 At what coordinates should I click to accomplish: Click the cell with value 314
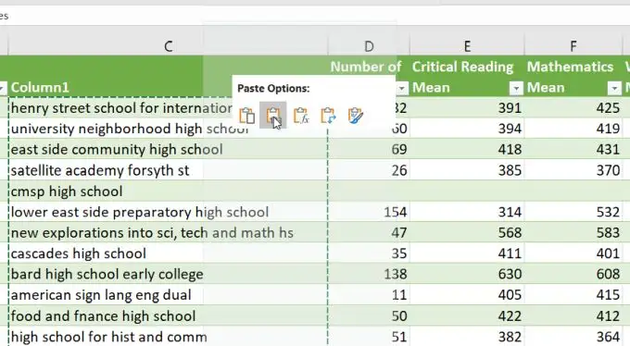point(467,212)
